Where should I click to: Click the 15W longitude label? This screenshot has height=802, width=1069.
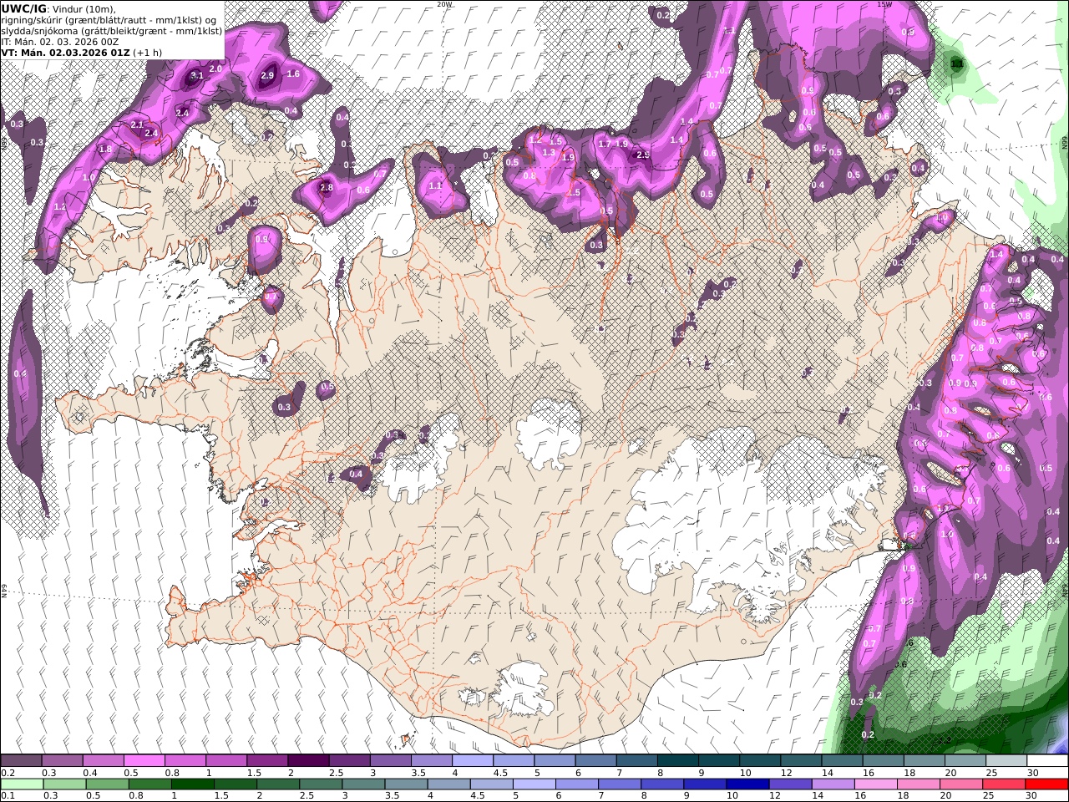point(884,4)
